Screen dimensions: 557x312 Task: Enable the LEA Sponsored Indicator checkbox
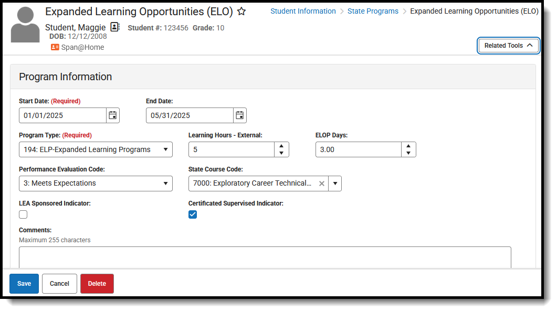pyautogui.click(x=23, y=214)
